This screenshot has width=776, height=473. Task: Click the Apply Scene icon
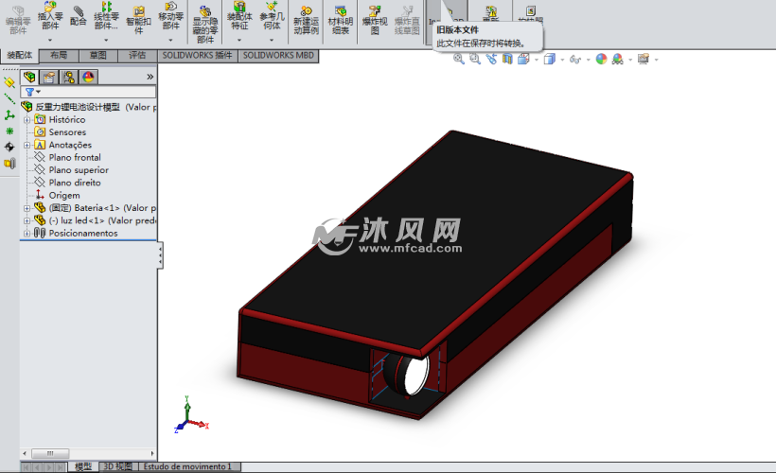click(x=618, y=60)
